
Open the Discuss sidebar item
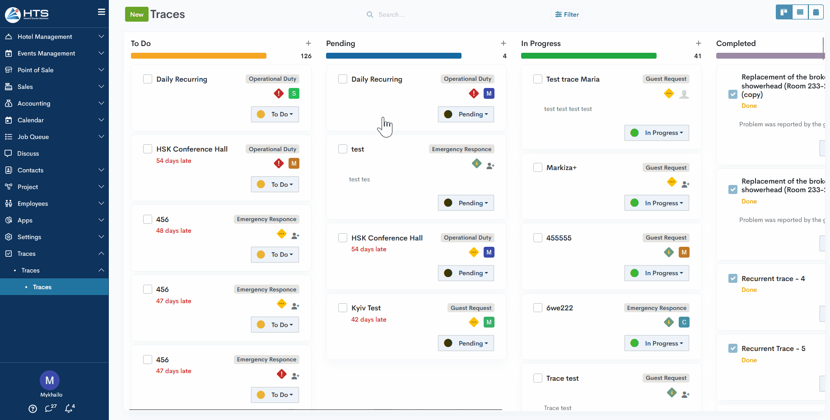pyautogui.click(x=28, y=153)
